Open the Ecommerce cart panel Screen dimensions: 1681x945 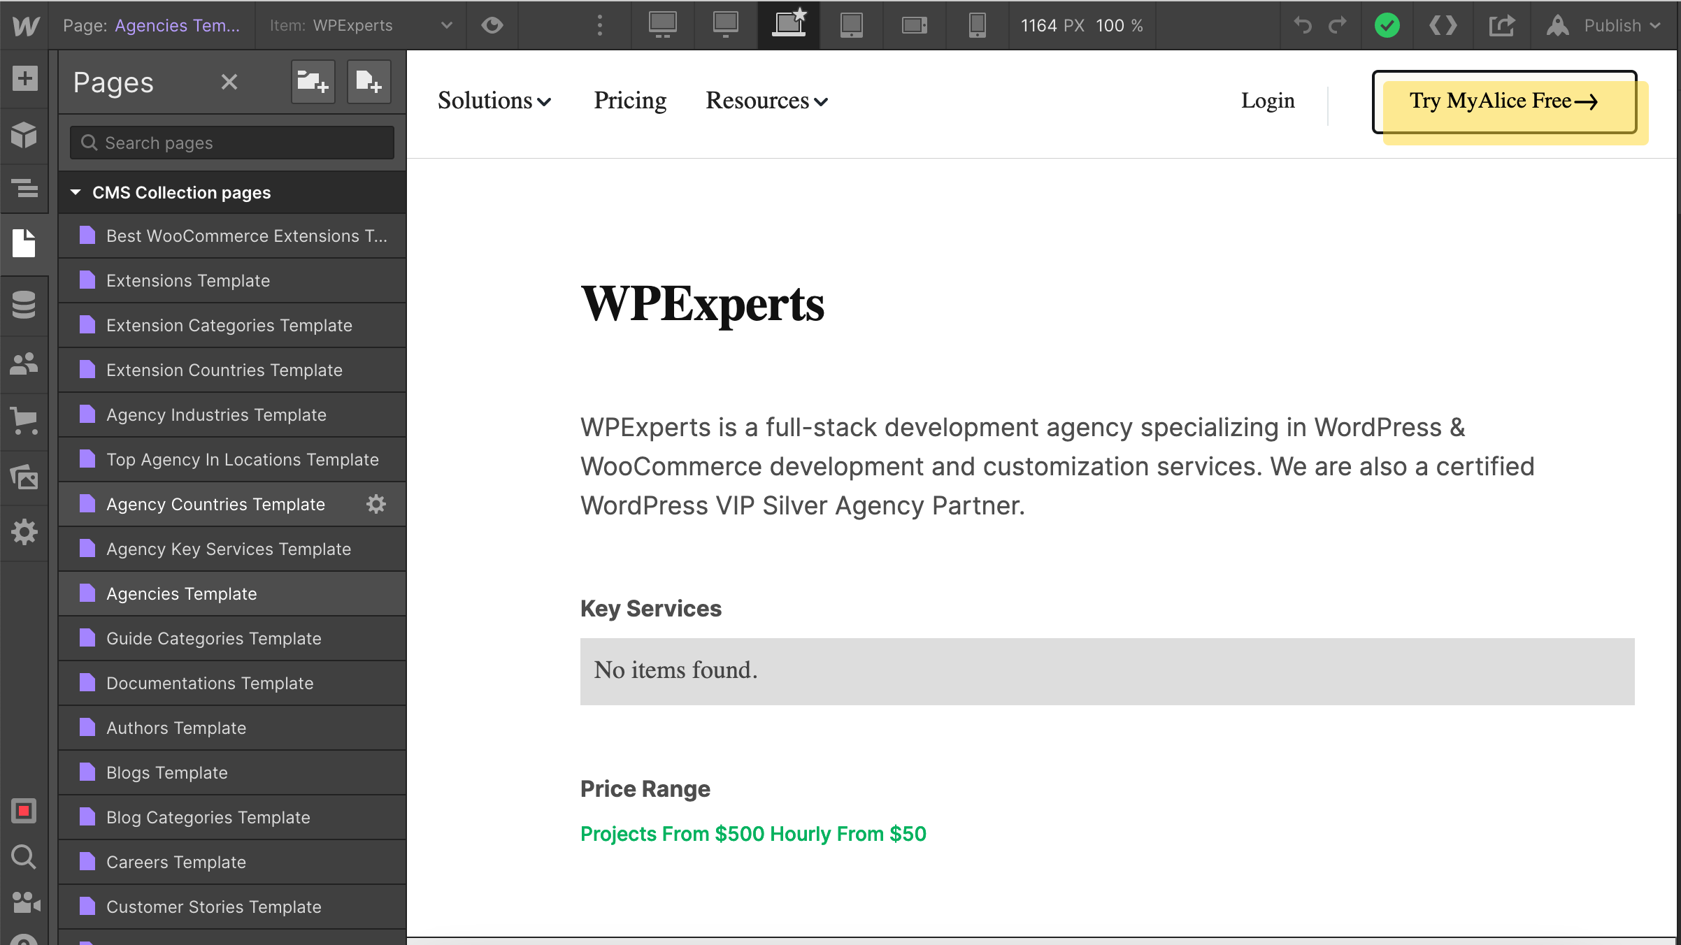[x=24, y=421]
